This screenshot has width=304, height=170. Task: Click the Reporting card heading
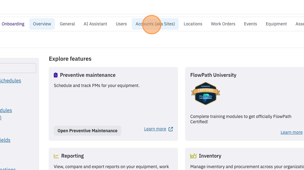[72, 156]
